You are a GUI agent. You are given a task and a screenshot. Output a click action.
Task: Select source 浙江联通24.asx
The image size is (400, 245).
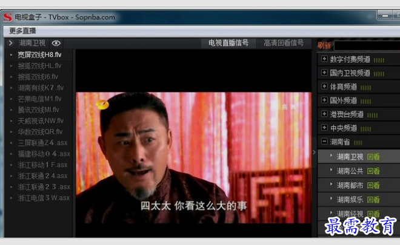point(42,175)
